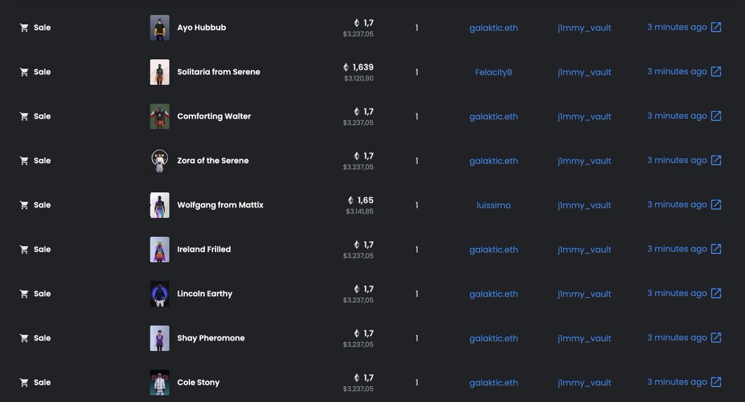Viewport: 745px width, 402px height.
Task: Open j1mmy_vault buyer link in Ayo Hubbub row
Action: point(584,28)
